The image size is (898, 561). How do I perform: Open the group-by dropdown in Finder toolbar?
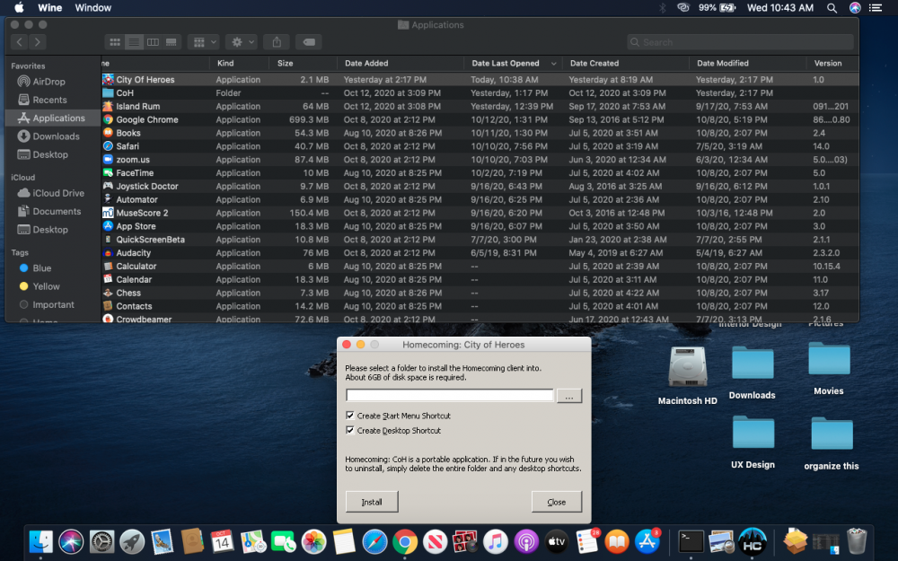point(204,41)
